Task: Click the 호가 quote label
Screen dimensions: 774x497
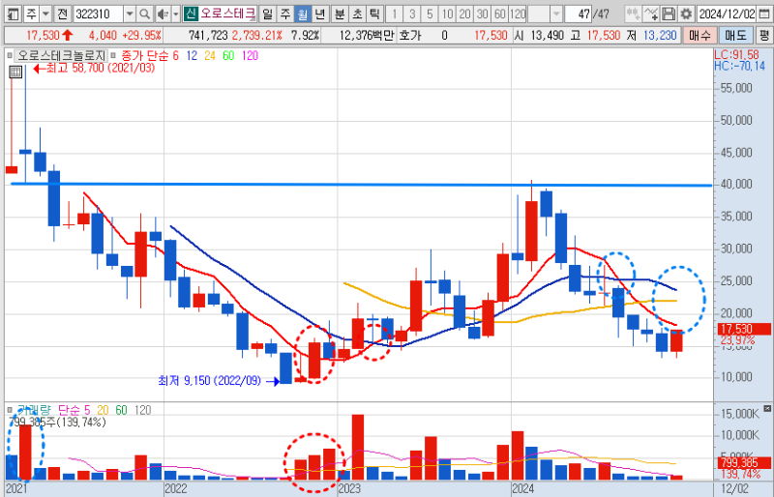Action: tap(409, 36)
